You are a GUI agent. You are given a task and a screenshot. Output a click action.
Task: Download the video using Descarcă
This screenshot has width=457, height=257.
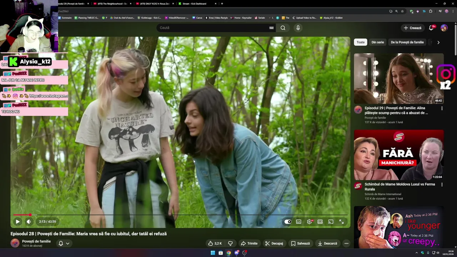tap(327, 243)
